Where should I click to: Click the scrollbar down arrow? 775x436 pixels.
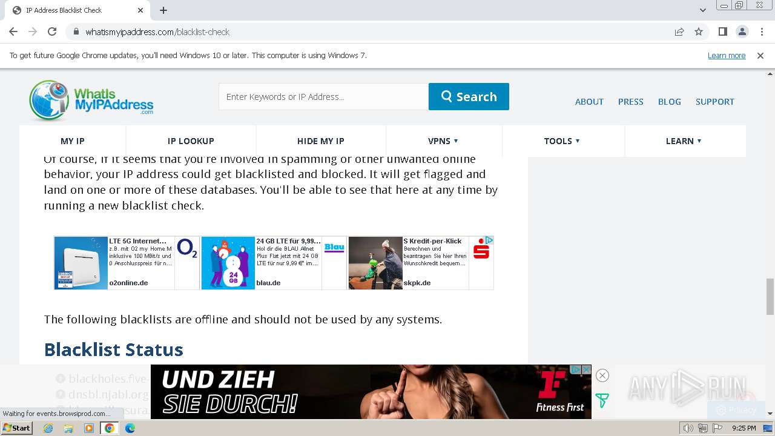click(x=770, y=414)
